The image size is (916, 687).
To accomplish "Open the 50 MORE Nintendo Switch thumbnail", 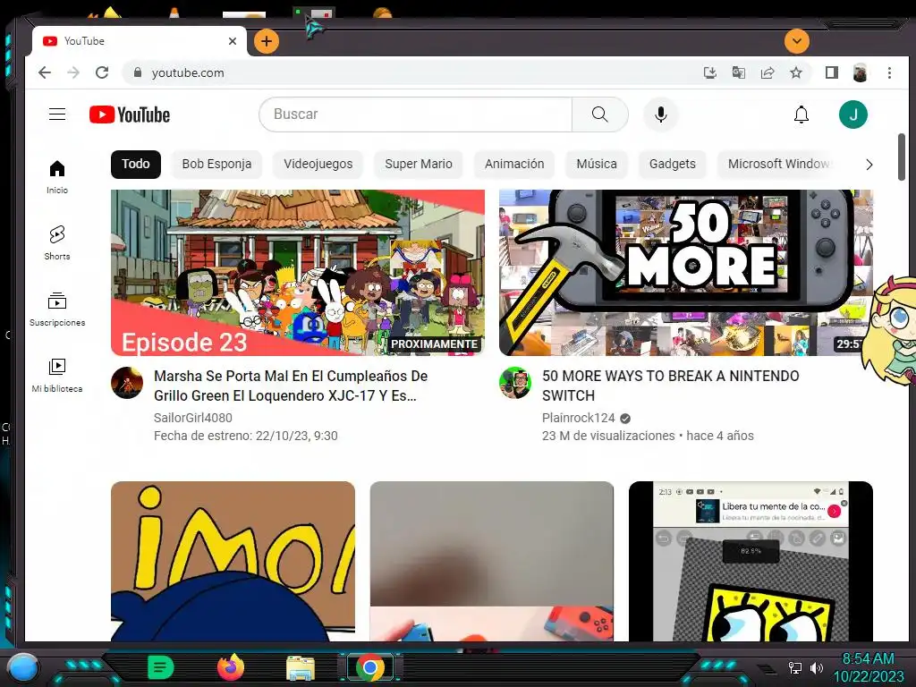I will [x=686, y=272].
